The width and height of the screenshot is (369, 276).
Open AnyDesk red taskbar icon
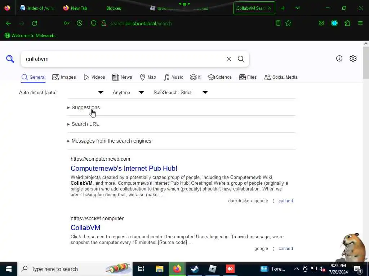(x=230, y=269)
